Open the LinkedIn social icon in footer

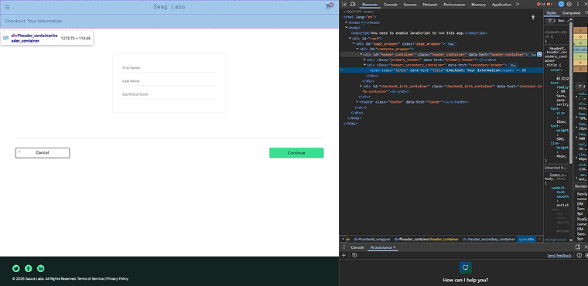(x=41, y=268)
